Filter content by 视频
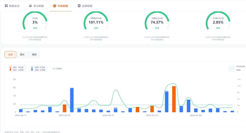This screenshot has height=133, width=246. [34, 54]
